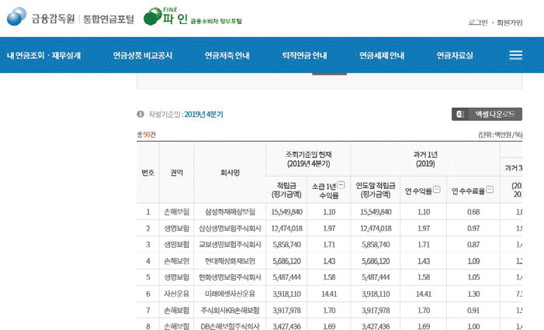
Task: Open 내 연금조회·재무설계 menu
Action: (x=43, y=56)
